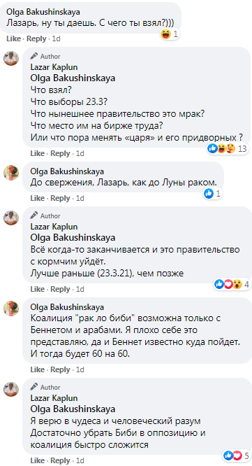This screenshot has height=466, width=252.
Task: Reply to the last Lazar Kaplun comment
Action: 60,460
